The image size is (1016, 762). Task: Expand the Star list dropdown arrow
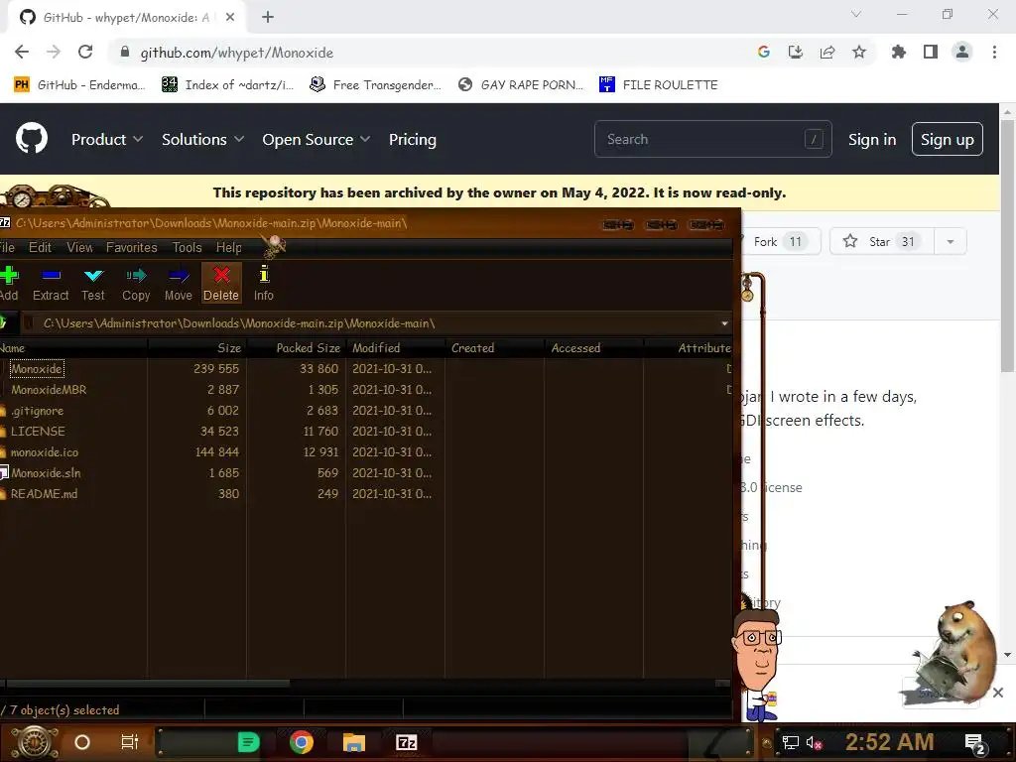point(951,242)
